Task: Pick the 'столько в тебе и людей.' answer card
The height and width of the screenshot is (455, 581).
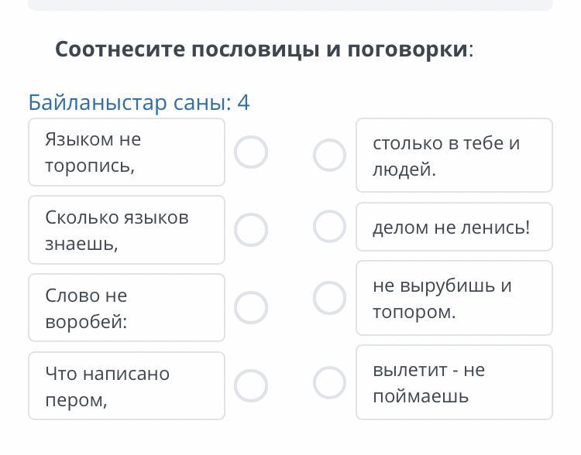Action: (454, 156)
